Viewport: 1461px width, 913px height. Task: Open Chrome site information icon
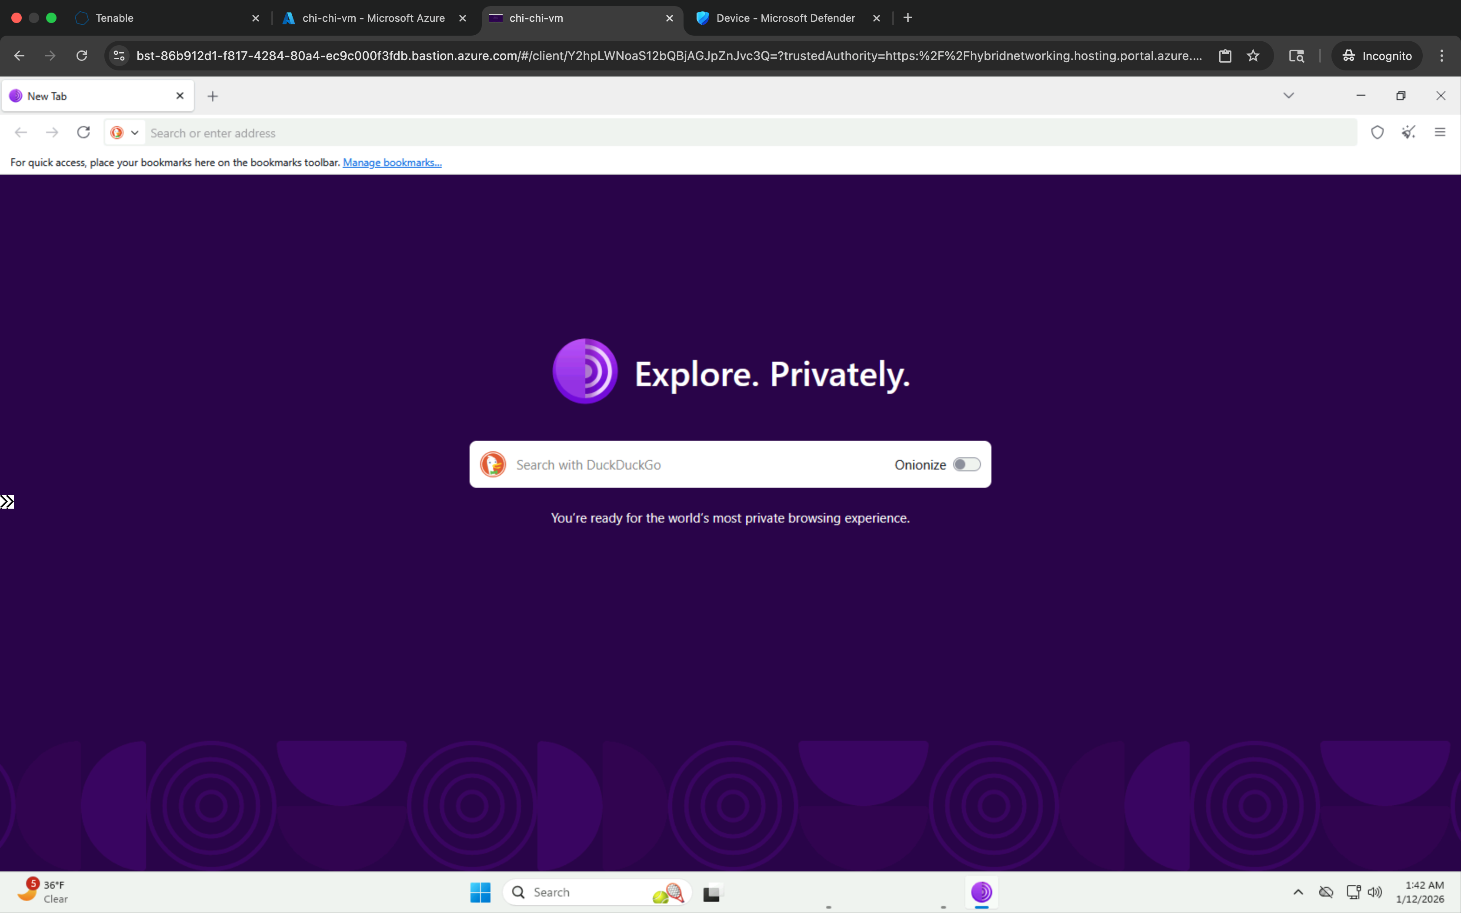click(x=119, y=56)
